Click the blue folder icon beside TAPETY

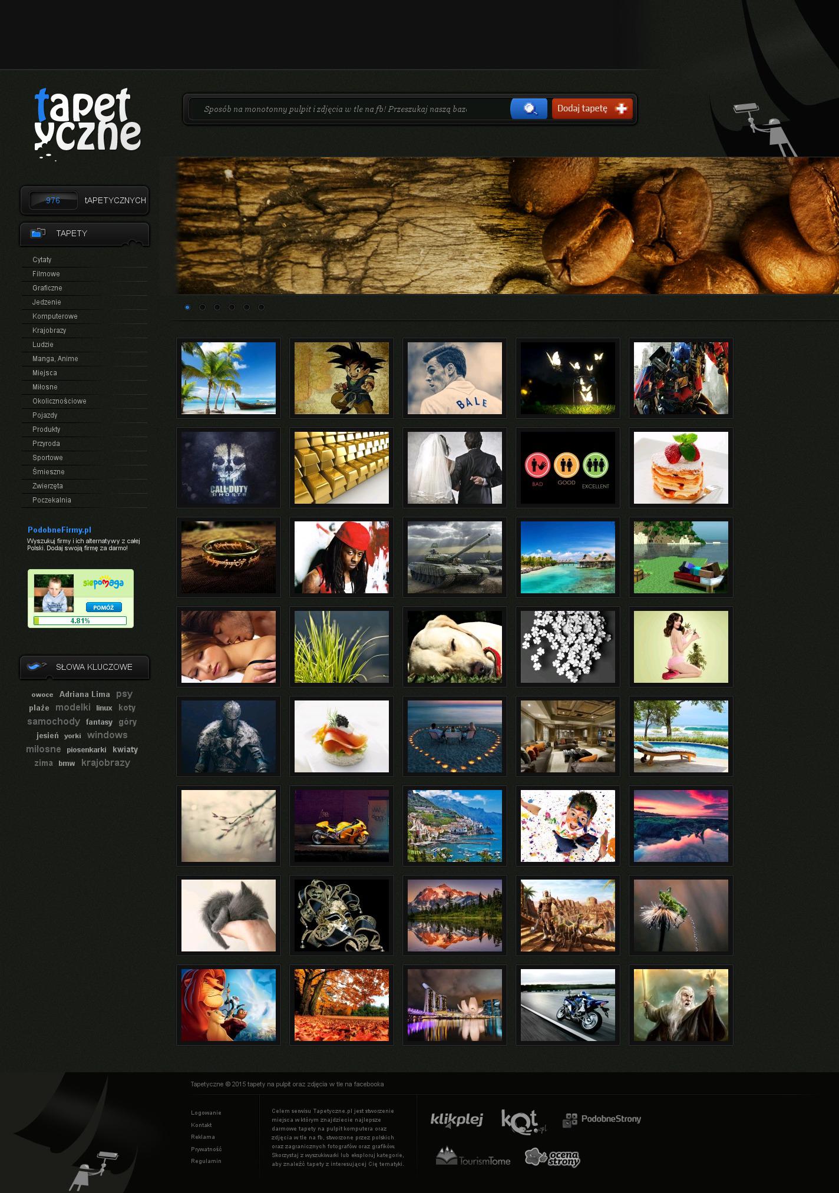pyautogui.click(x=38, y=233)
